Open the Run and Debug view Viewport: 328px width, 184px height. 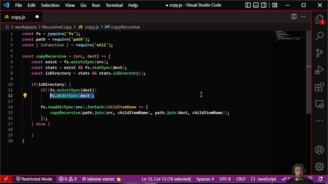tap(319, 70)
